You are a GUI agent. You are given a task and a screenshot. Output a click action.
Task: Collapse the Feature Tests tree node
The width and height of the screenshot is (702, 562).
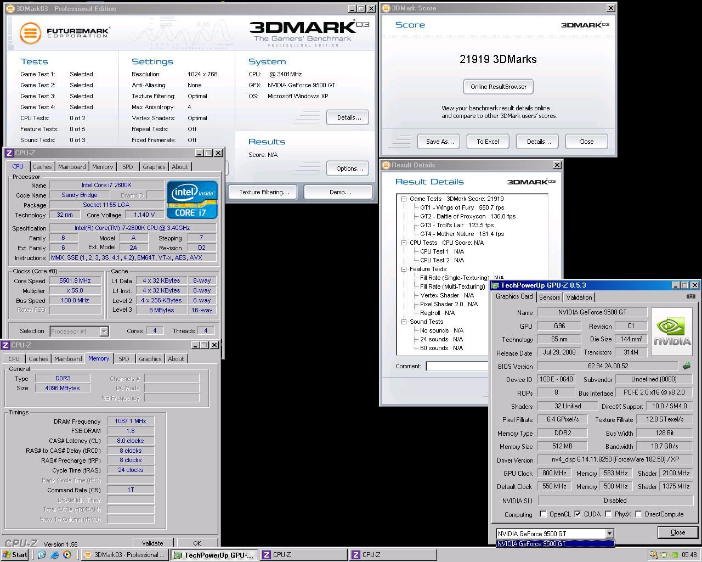(404, 269)
